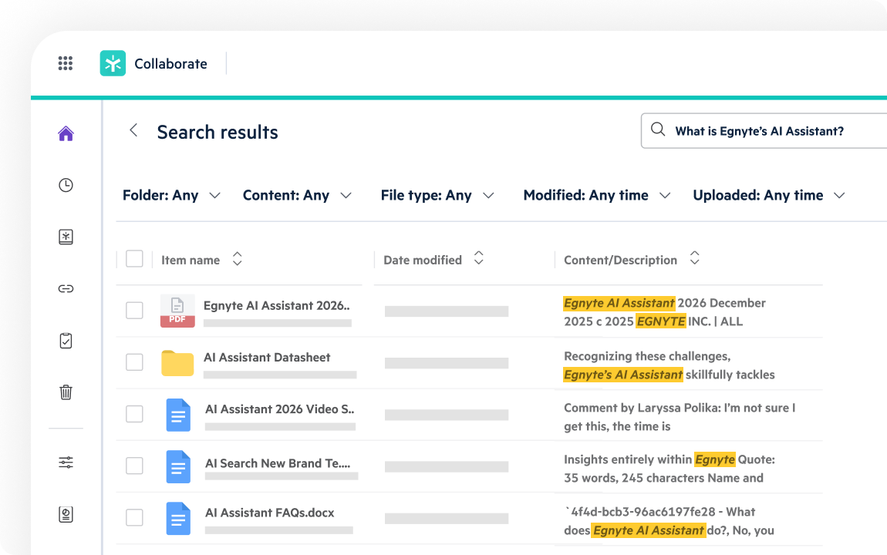Click the document icon of AI Search New Brand Te....
Image resolution: width=887 pixels, height=555 pixels.
click(x=178, y=467)
